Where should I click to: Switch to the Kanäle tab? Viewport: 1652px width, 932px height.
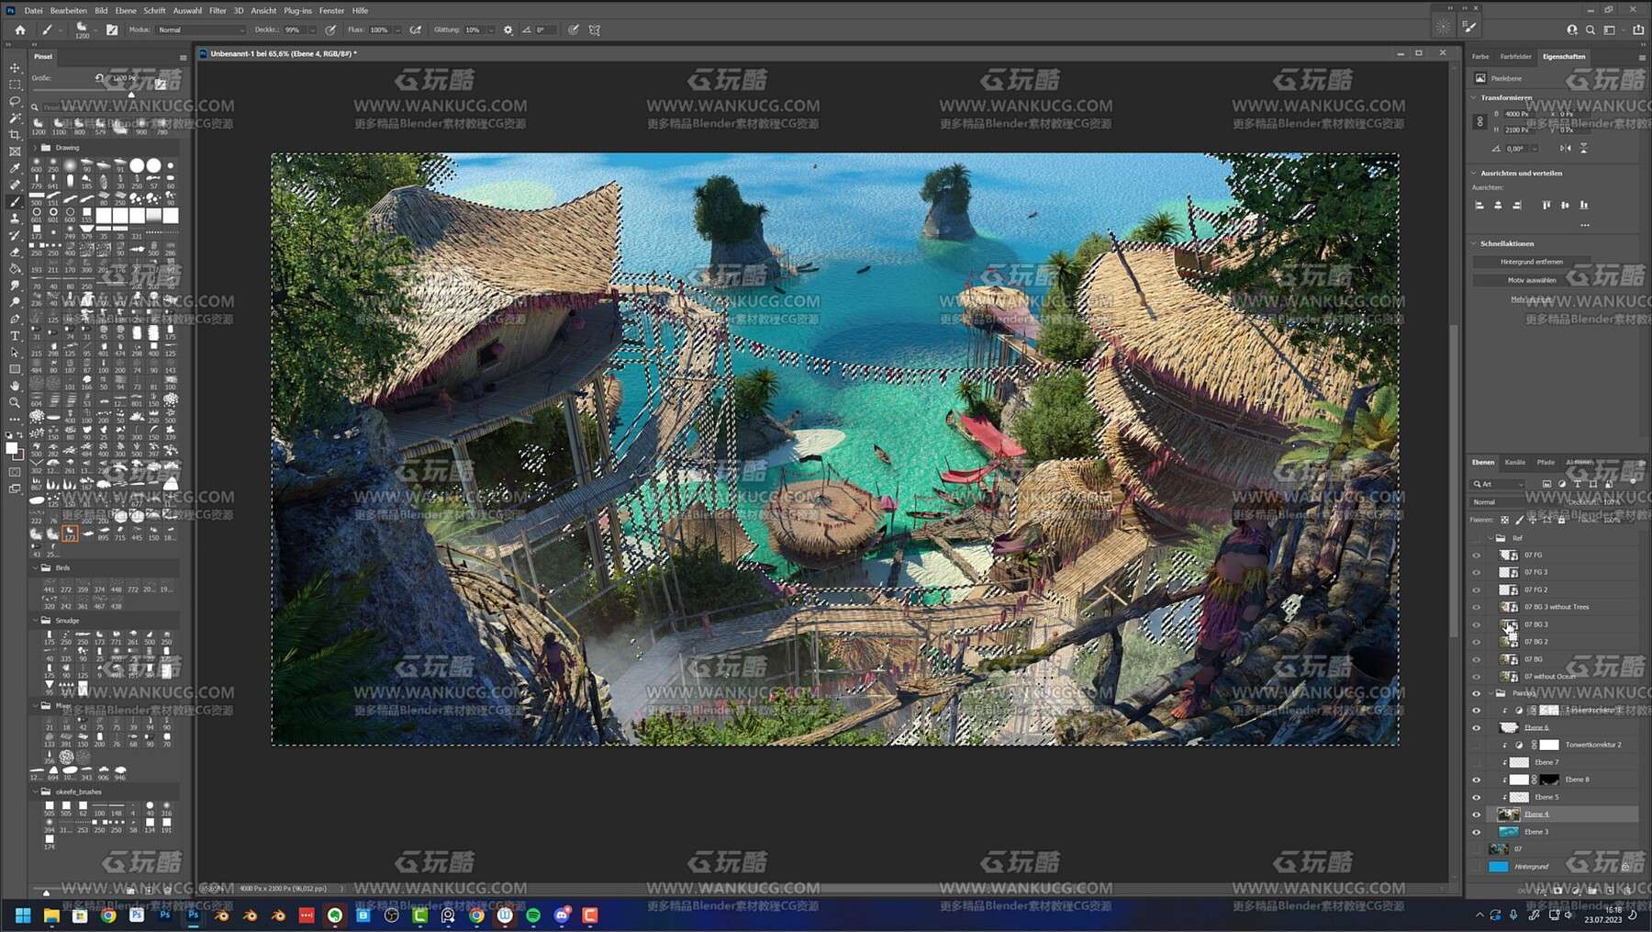[x=1515, y=462]
